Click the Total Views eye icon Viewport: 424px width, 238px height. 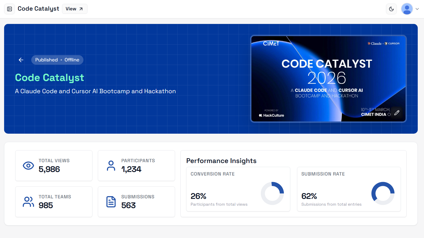click(x=28, y=165)
